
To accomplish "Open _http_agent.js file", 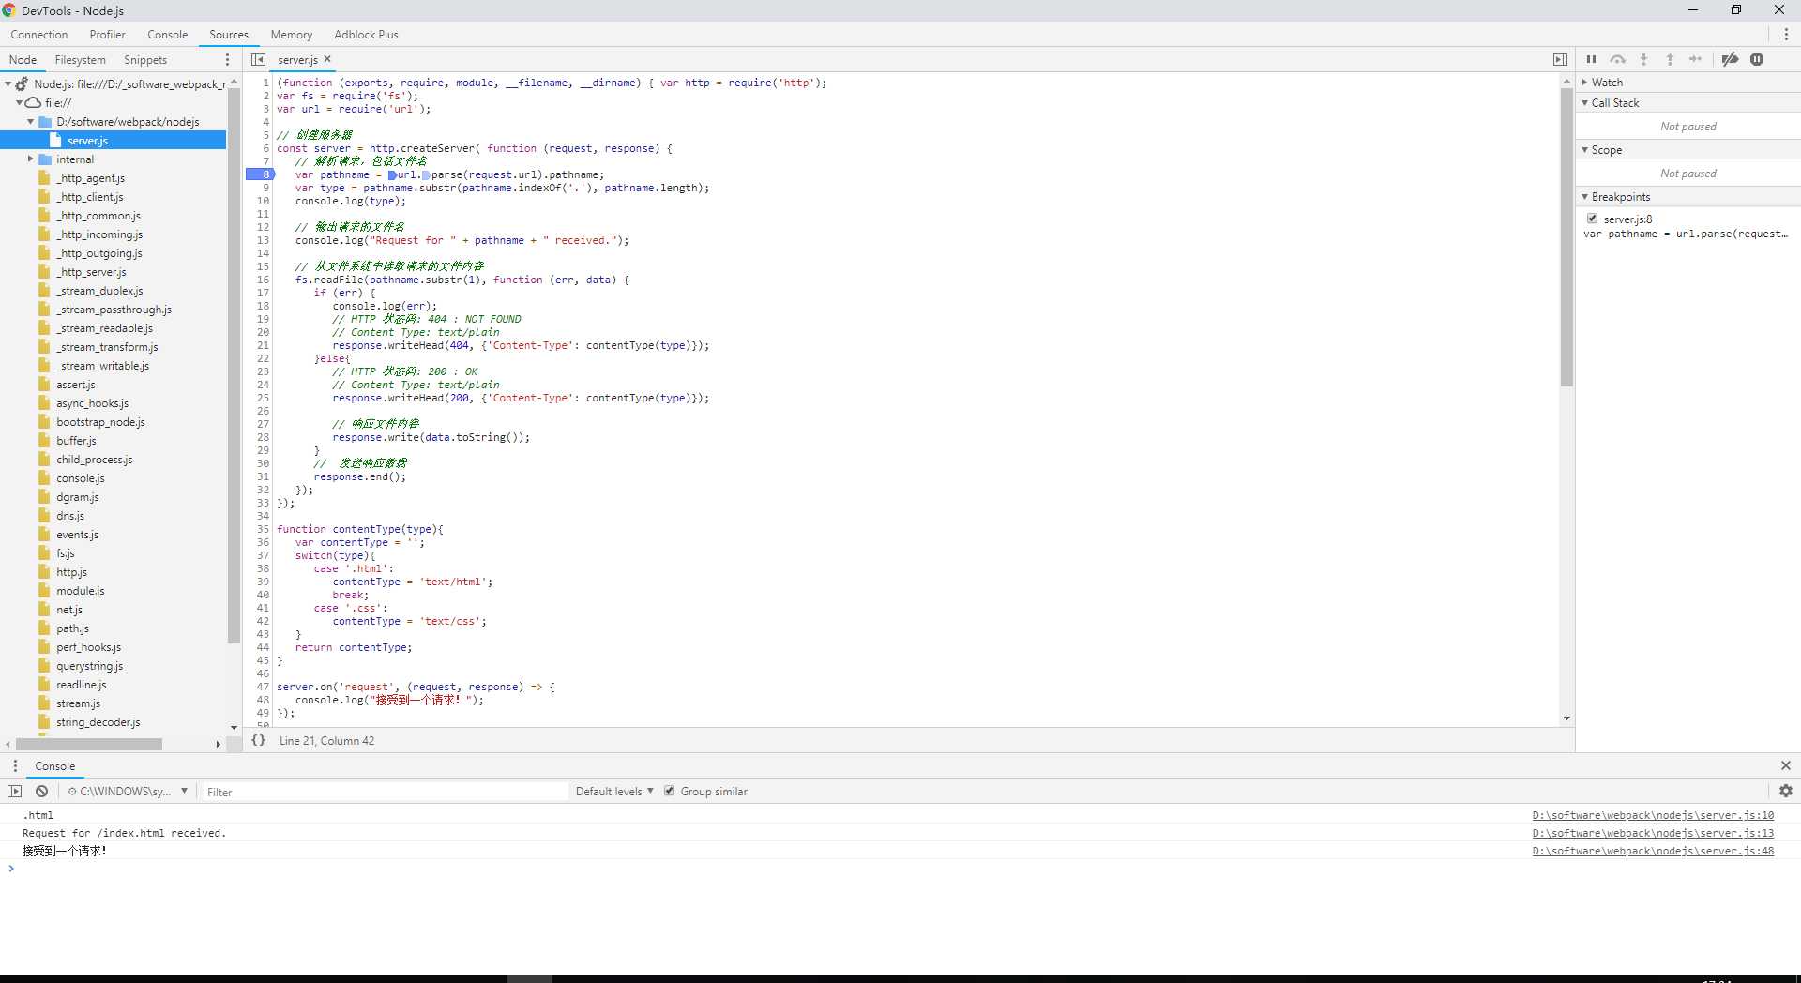I will point(90,178).
